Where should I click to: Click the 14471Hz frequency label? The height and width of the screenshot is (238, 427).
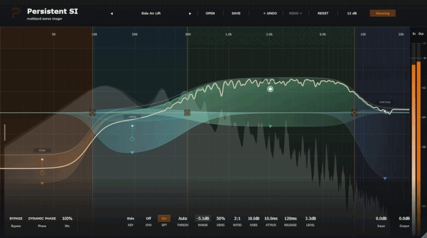click(x=385, y=102)
